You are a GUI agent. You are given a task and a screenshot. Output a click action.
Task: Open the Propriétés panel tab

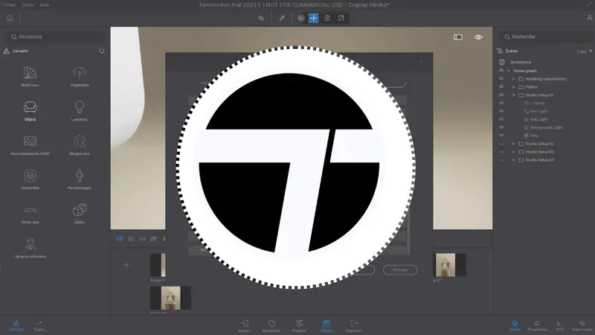[x=537, y=326]
